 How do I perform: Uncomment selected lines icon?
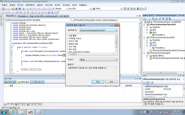[28, 12]
